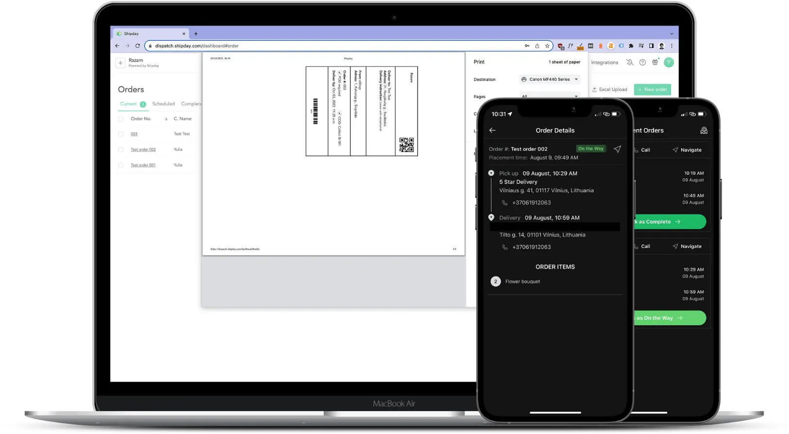Open the f? font extension

click(571, 46)
